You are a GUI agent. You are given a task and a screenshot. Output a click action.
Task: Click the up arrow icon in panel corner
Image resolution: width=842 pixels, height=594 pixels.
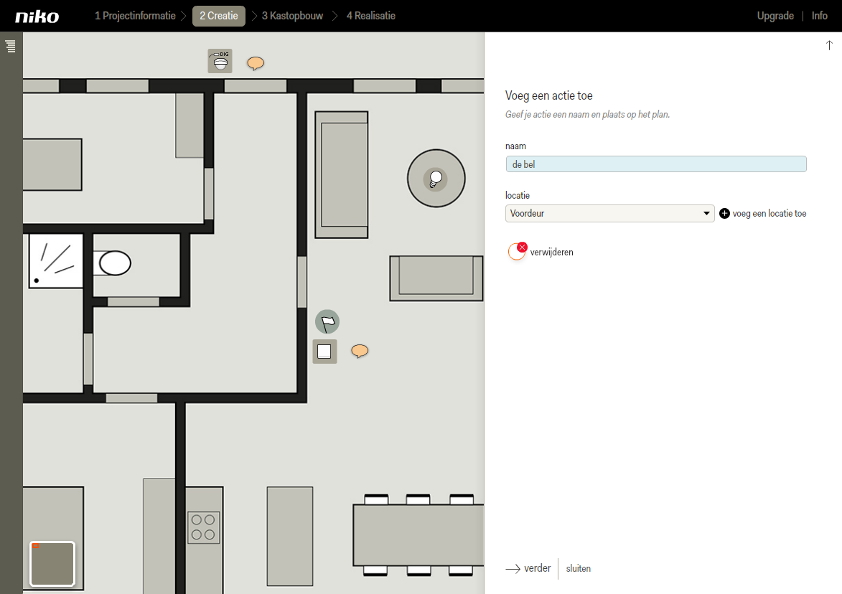tap(829, 45)
